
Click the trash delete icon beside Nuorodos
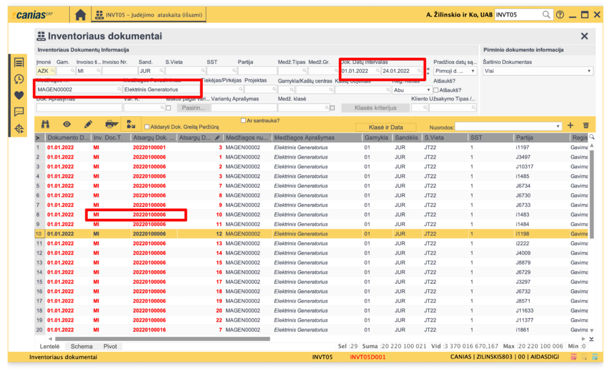click(x=586, y=125)
